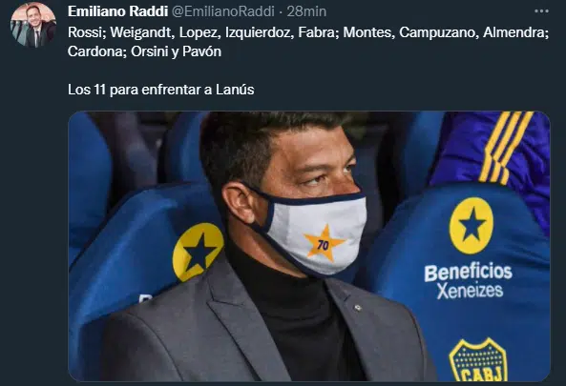
Task: Click the orange 70 star on the mask
Action: pyautogui.click(x=324, y=244)
